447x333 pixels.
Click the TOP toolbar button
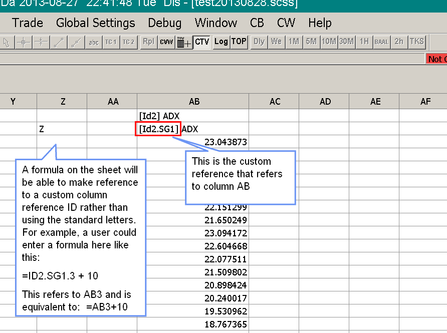239,42
